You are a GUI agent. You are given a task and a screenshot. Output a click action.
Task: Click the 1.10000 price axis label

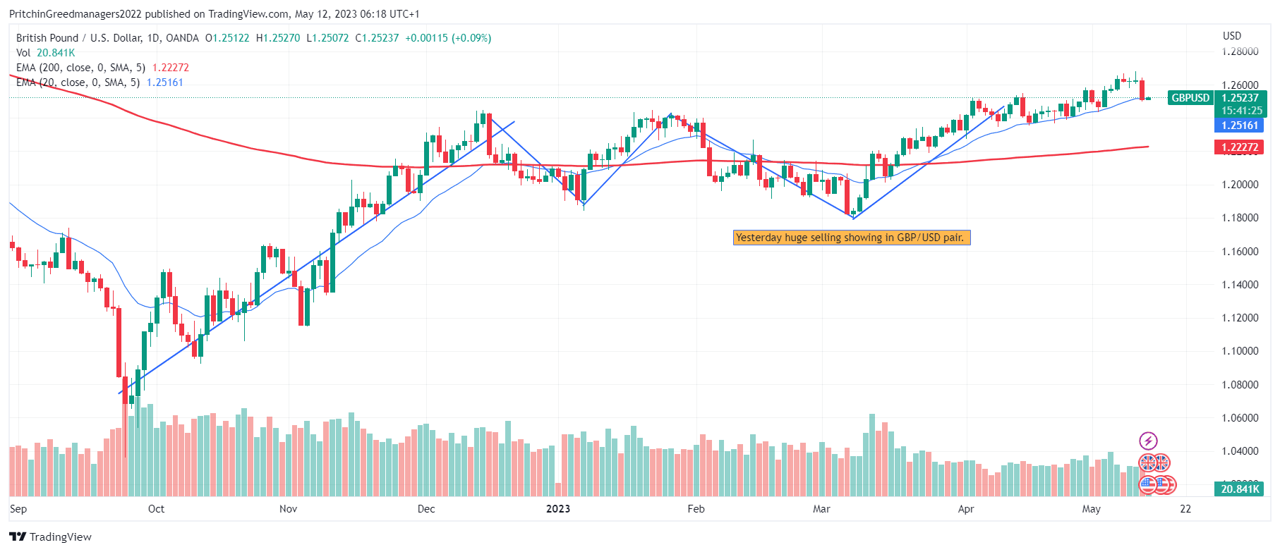1240,351
